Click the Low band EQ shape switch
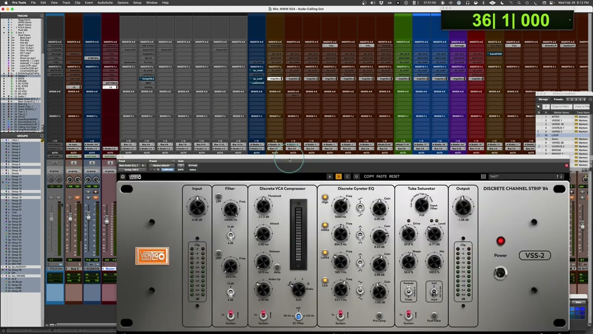Screen dimensions: 593x334 pyautogui.click(x=360, y=290)
